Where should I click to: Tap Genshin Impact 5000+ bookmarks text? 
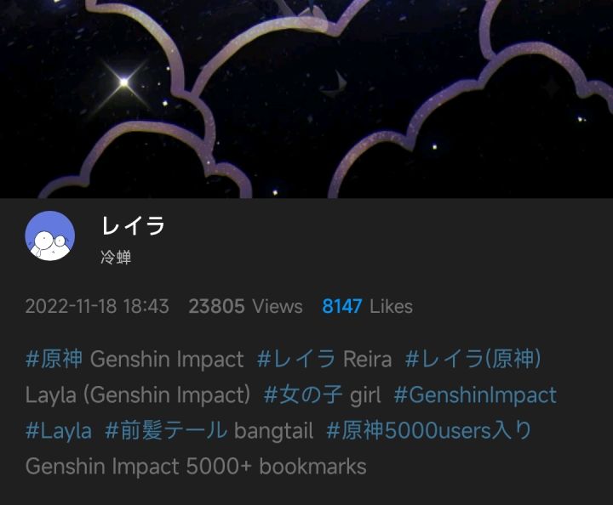point(196,467)
